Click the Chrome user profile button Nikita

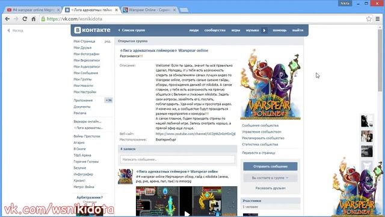[x=345, y=3]
